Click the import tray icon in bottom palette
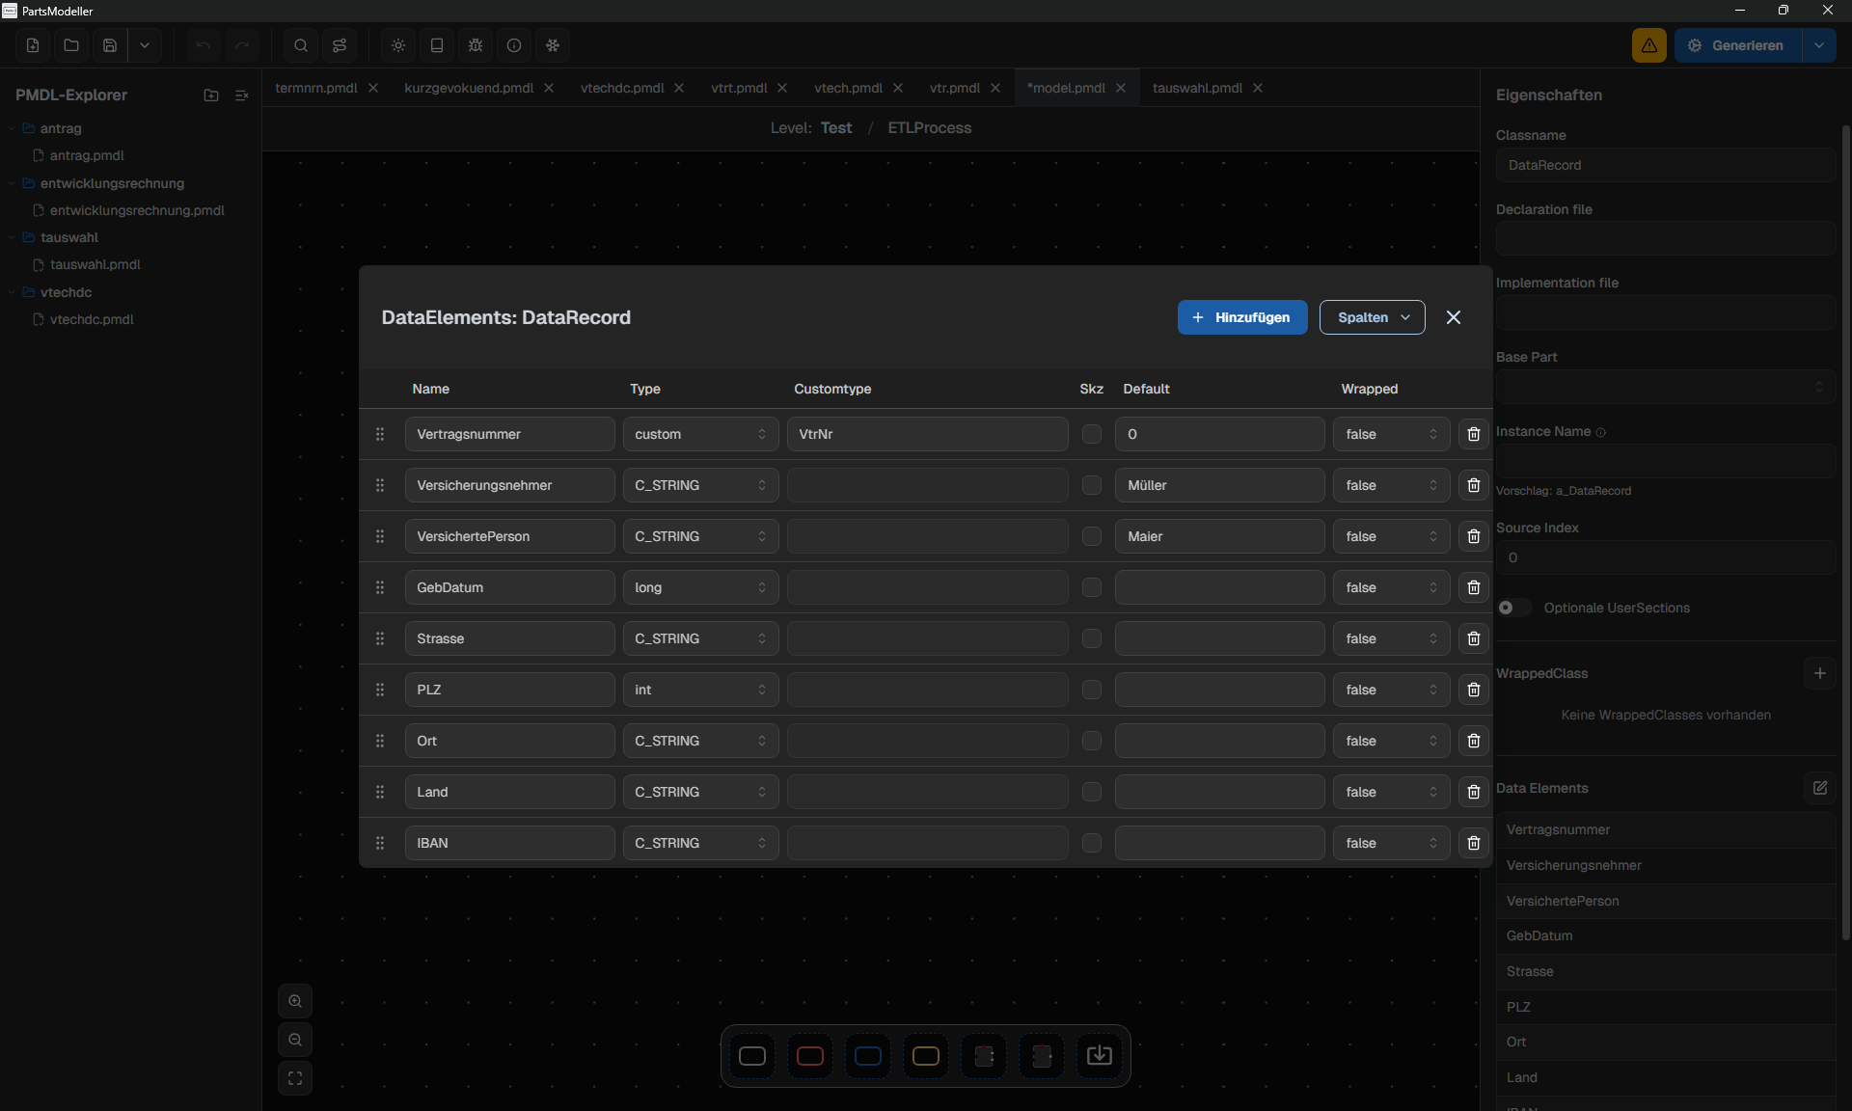 [1099, 1056]
